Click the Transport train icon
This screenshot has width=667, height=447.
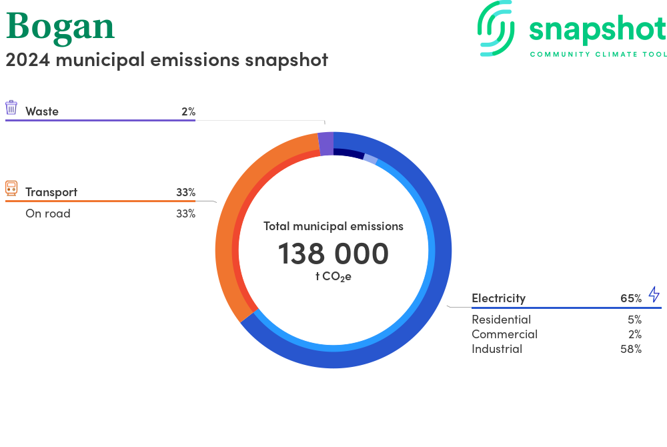point(11,188)
